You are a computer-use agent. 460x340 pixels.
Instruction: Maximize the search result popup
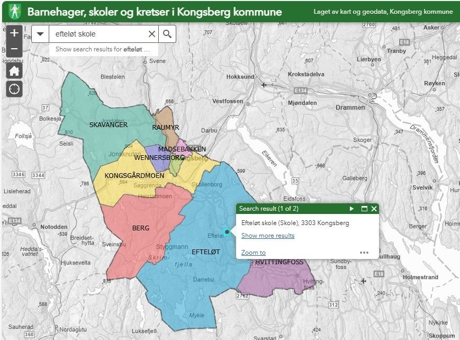pos(364,209)
